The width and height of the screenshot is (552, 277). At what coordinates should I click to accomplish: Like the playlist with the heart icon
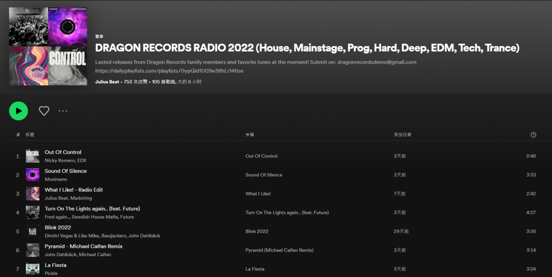tap(44, 111)
